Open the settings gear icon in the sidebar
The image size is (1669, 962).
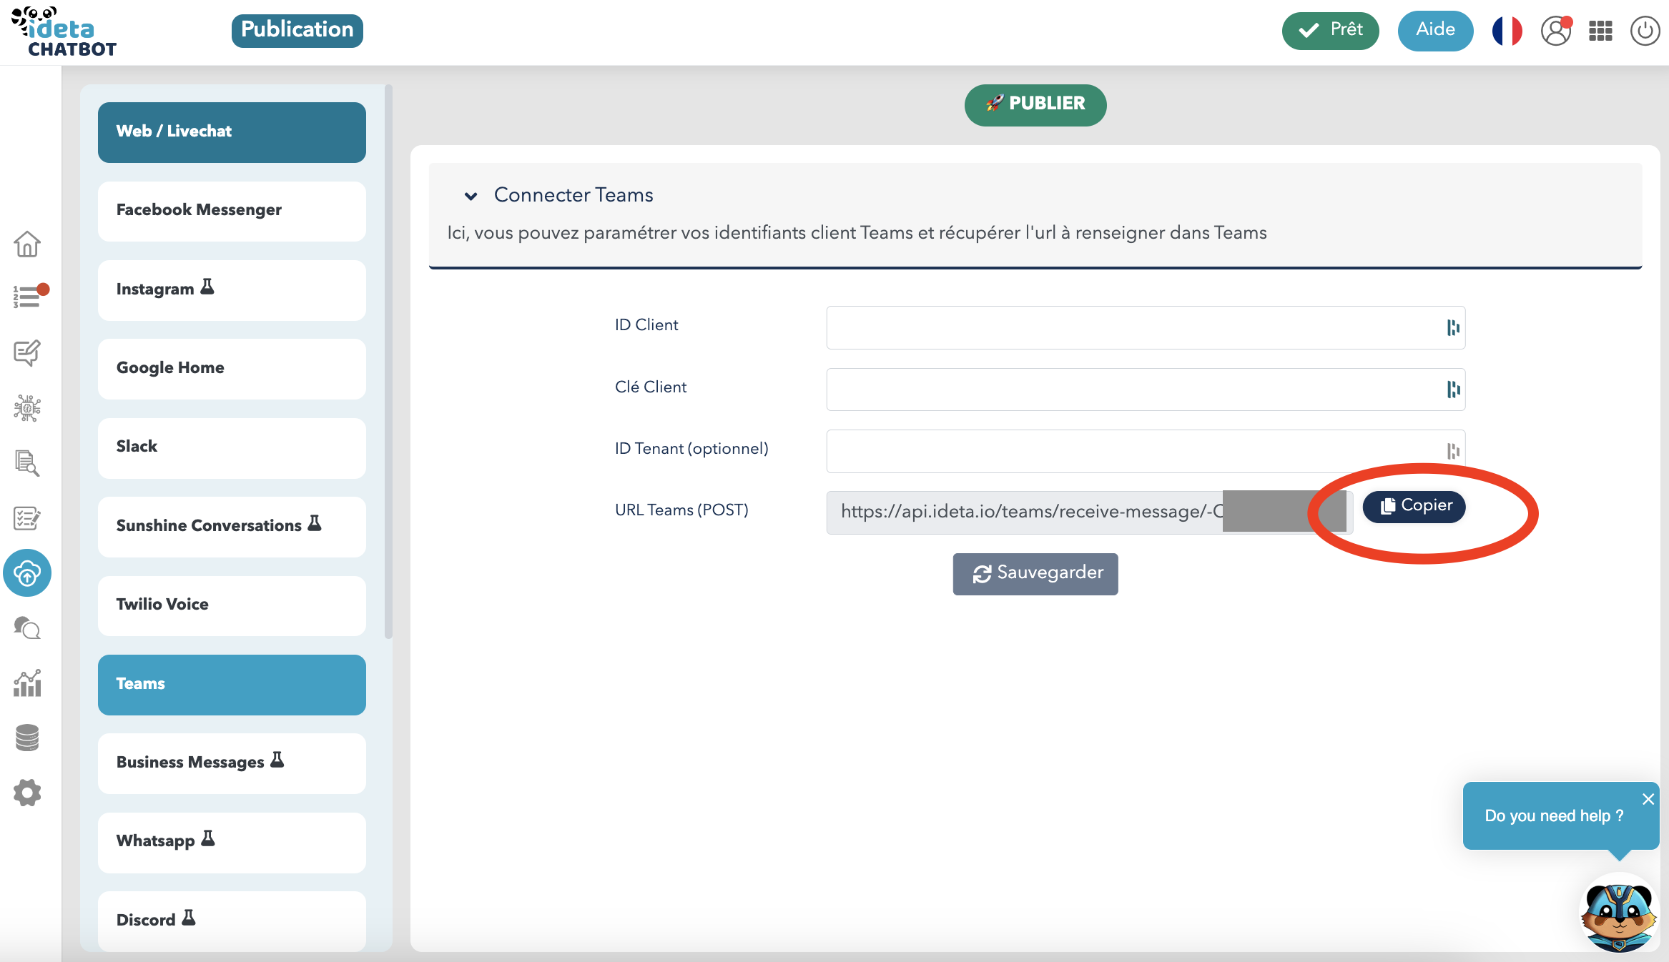pyautogui.click(x=27, y=793)
